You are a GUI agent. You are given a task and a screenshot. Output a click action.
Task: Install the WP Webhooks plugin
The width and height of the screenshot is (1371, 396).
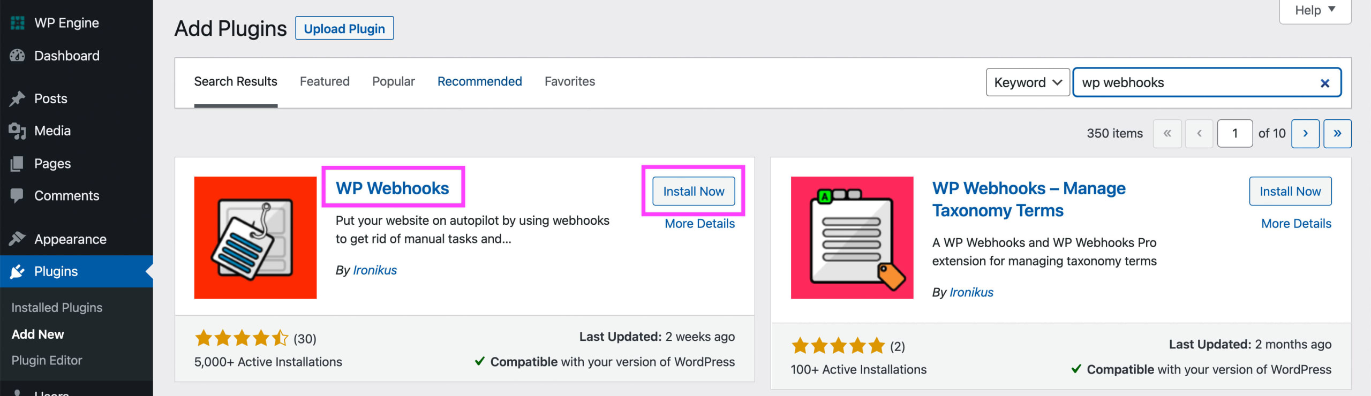(694, 191)
